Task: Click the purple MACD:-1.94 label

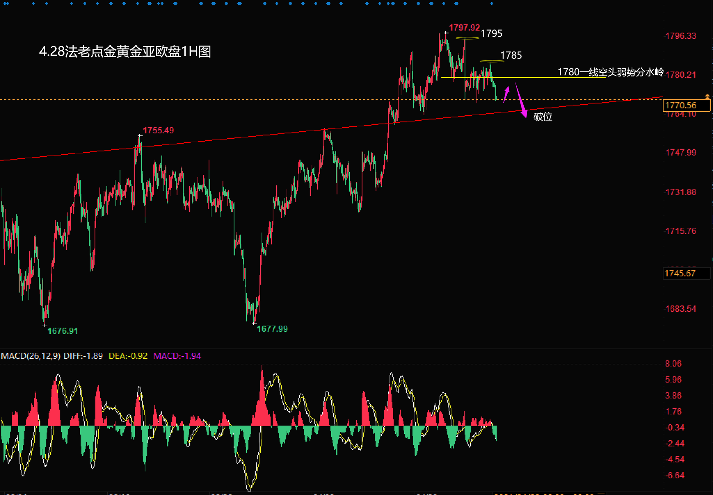Action: tap(177, 356)
